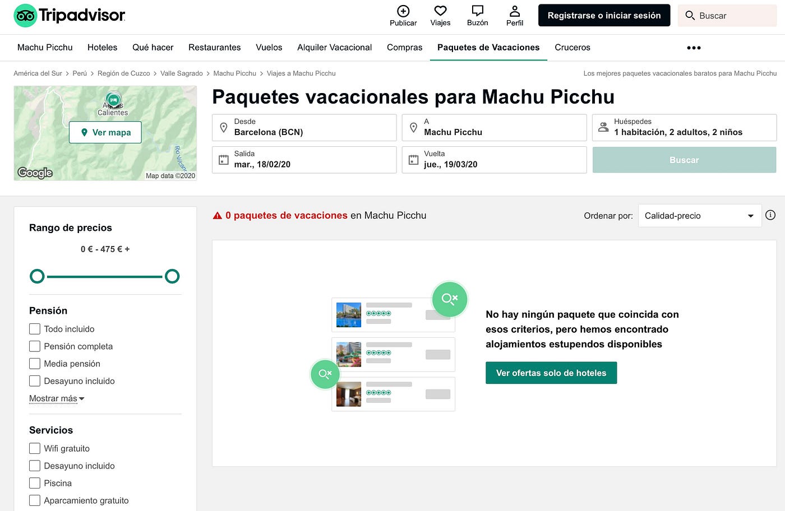785x511 pixels.
Task: Check the Aparcamiento gratuito box
Action: (x=35, y=500)
